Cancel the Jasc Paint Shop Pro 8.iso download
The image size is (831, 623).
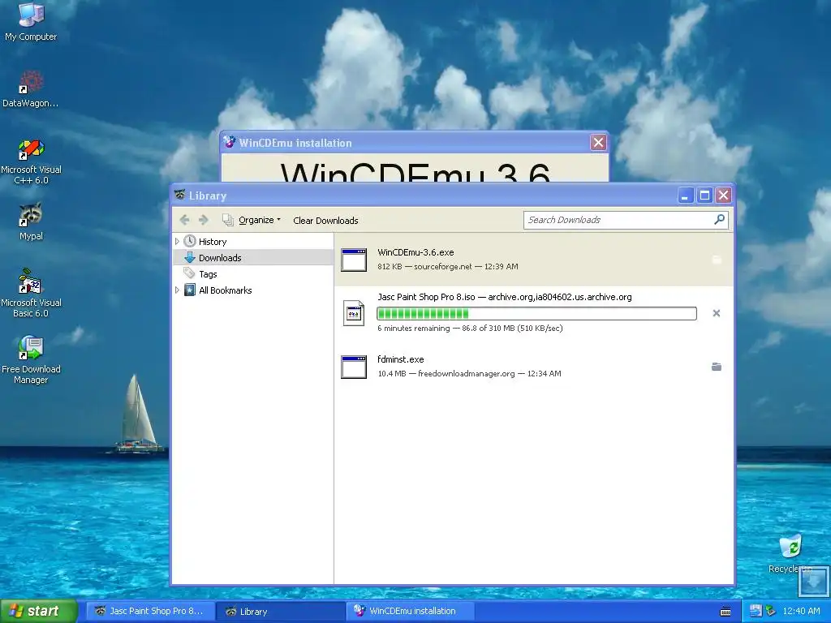(717, 313)
